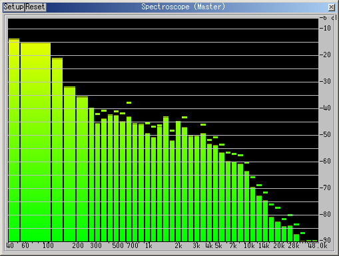Click the bar above the 2k label
Viewport: 339px width, 256px height.
pyautogui.click(x=178, y=182)
